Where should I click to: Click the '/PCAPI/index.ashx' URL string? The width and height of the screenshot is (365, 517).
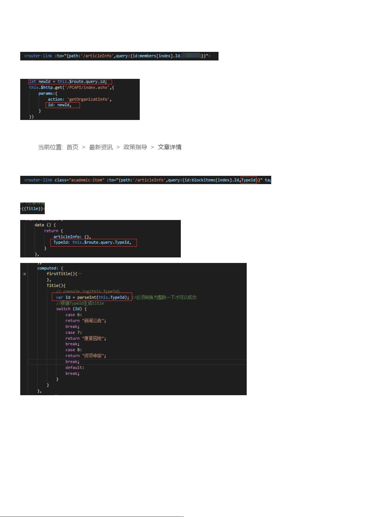88,87
